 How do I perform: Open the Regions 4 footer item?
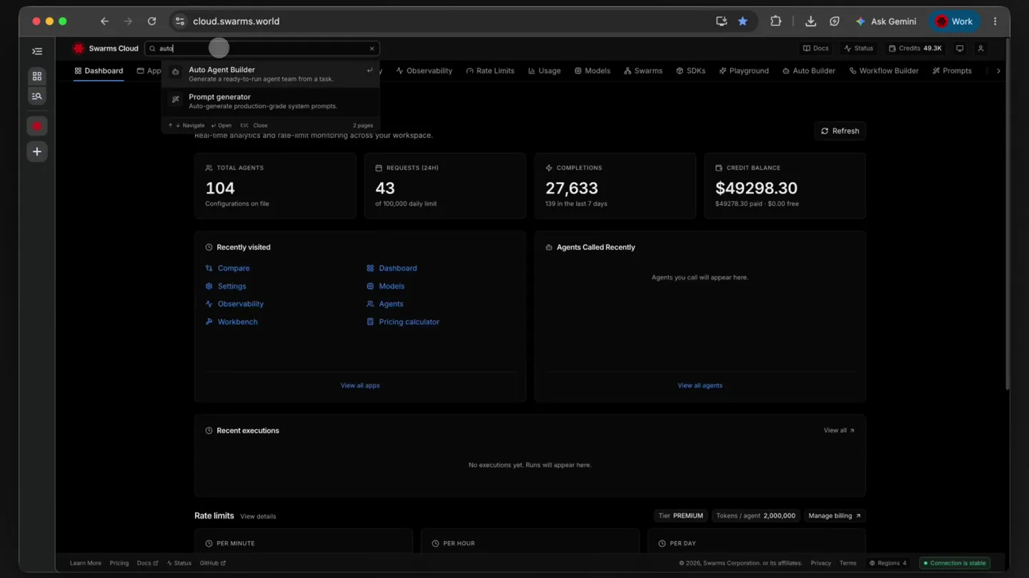(x=888, y=563)
